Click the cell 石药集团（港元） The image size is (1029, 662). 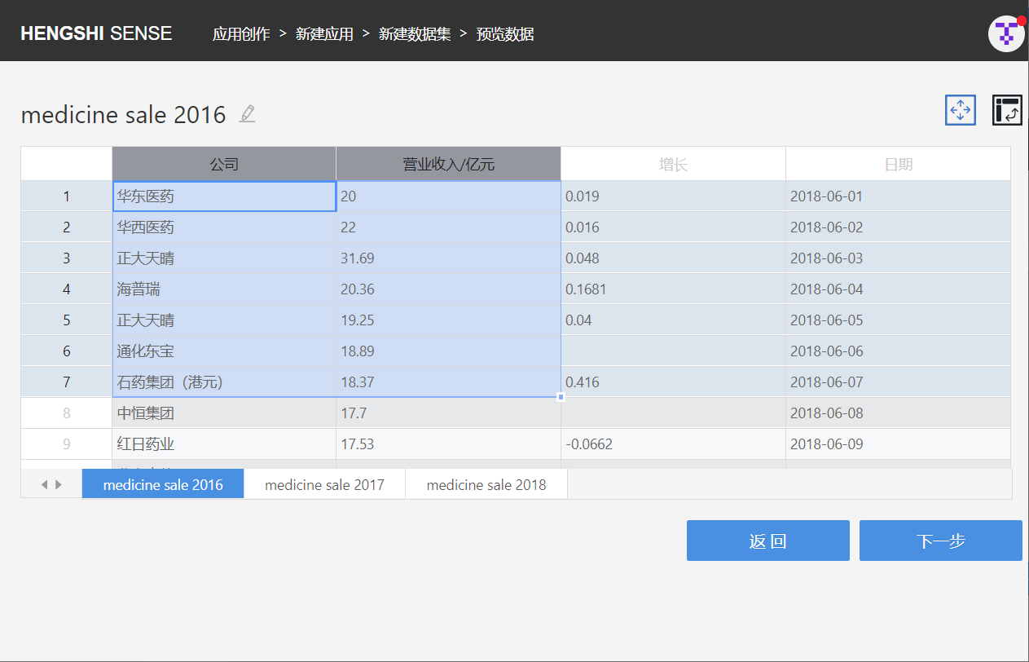pyautogui.click(x=224, y=382)
